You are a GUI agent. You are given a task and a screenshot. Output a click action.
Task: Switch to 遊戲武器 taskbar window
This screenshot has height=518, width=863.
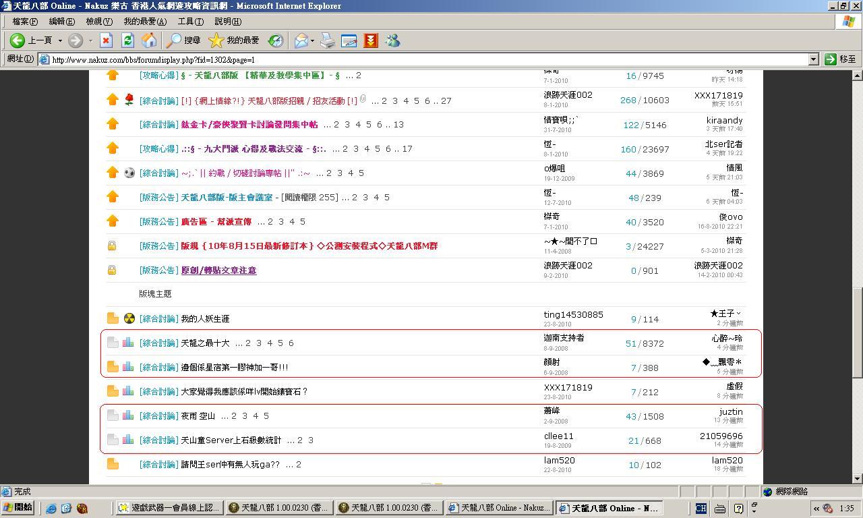click(169, 508)
